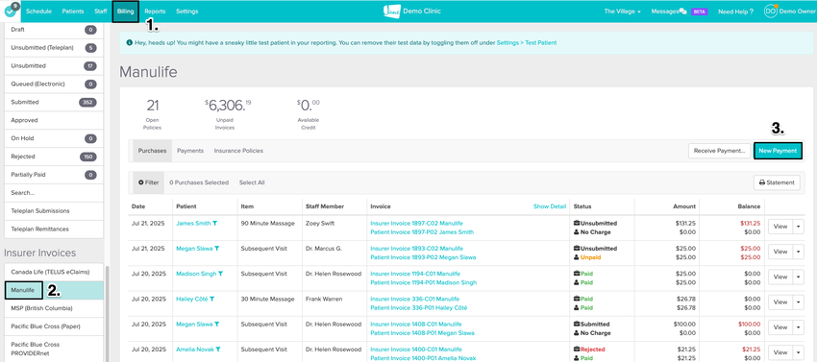Open the Filter gear control

(148, 182)
